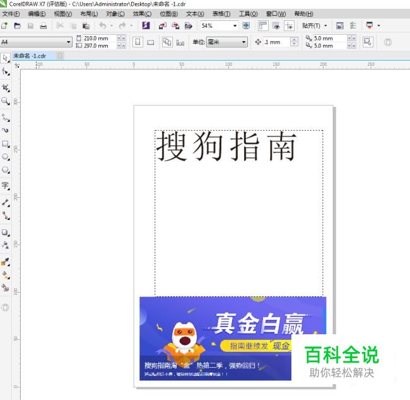Click Full-screen preview icon
410x400 pixels.
246,26
